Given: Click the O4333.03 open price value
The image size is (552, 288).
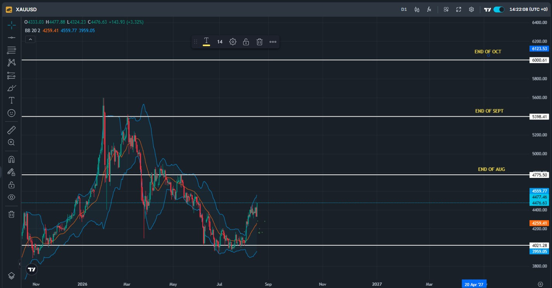Looking at the screenshot, I should [34, 22].
